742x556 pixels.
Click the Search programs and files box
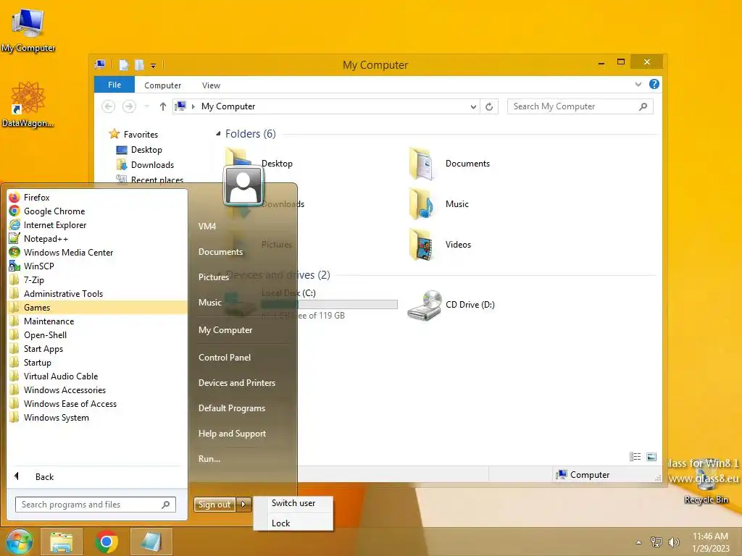(96, 505)
